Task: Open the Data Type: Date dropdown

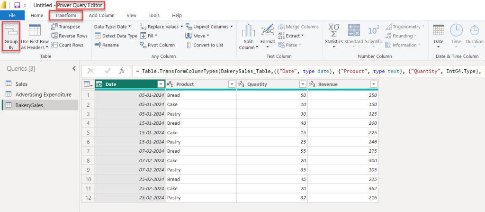Action: 113,27
